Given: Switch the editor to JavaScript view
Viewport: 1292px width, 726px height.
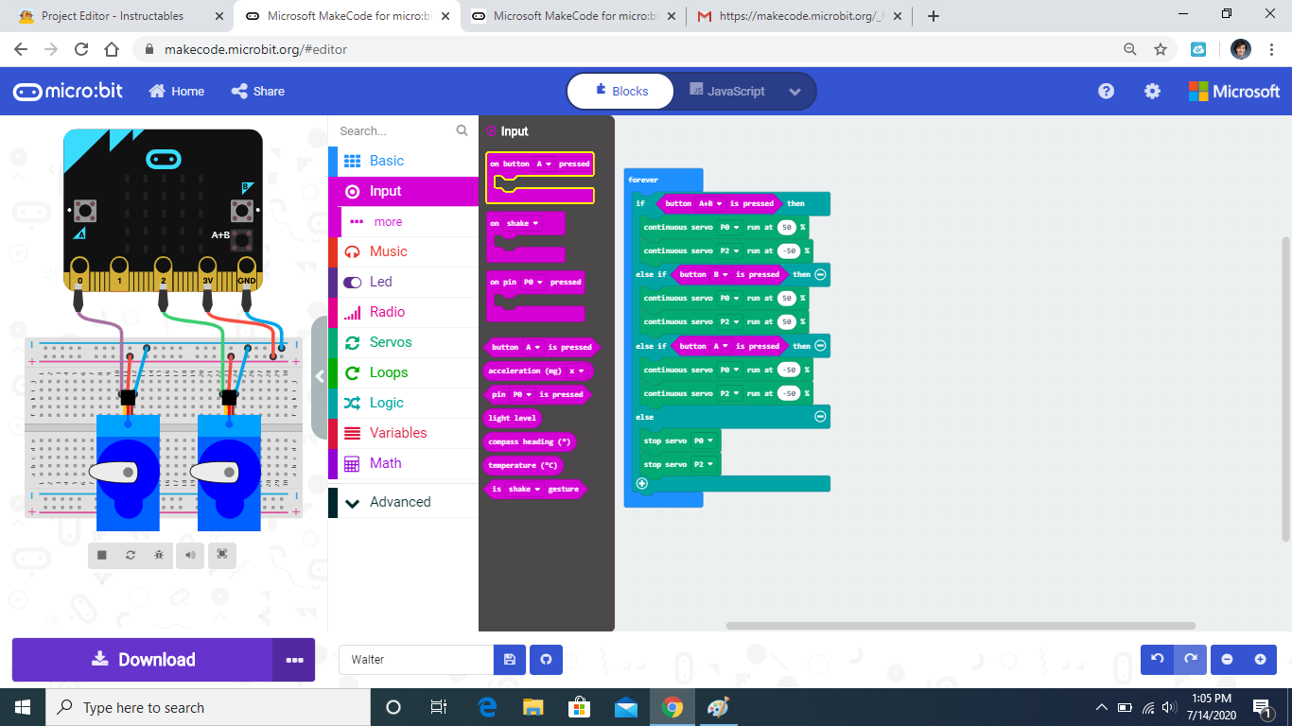Looking at the screenshot, I should click(x=726, y=92).
